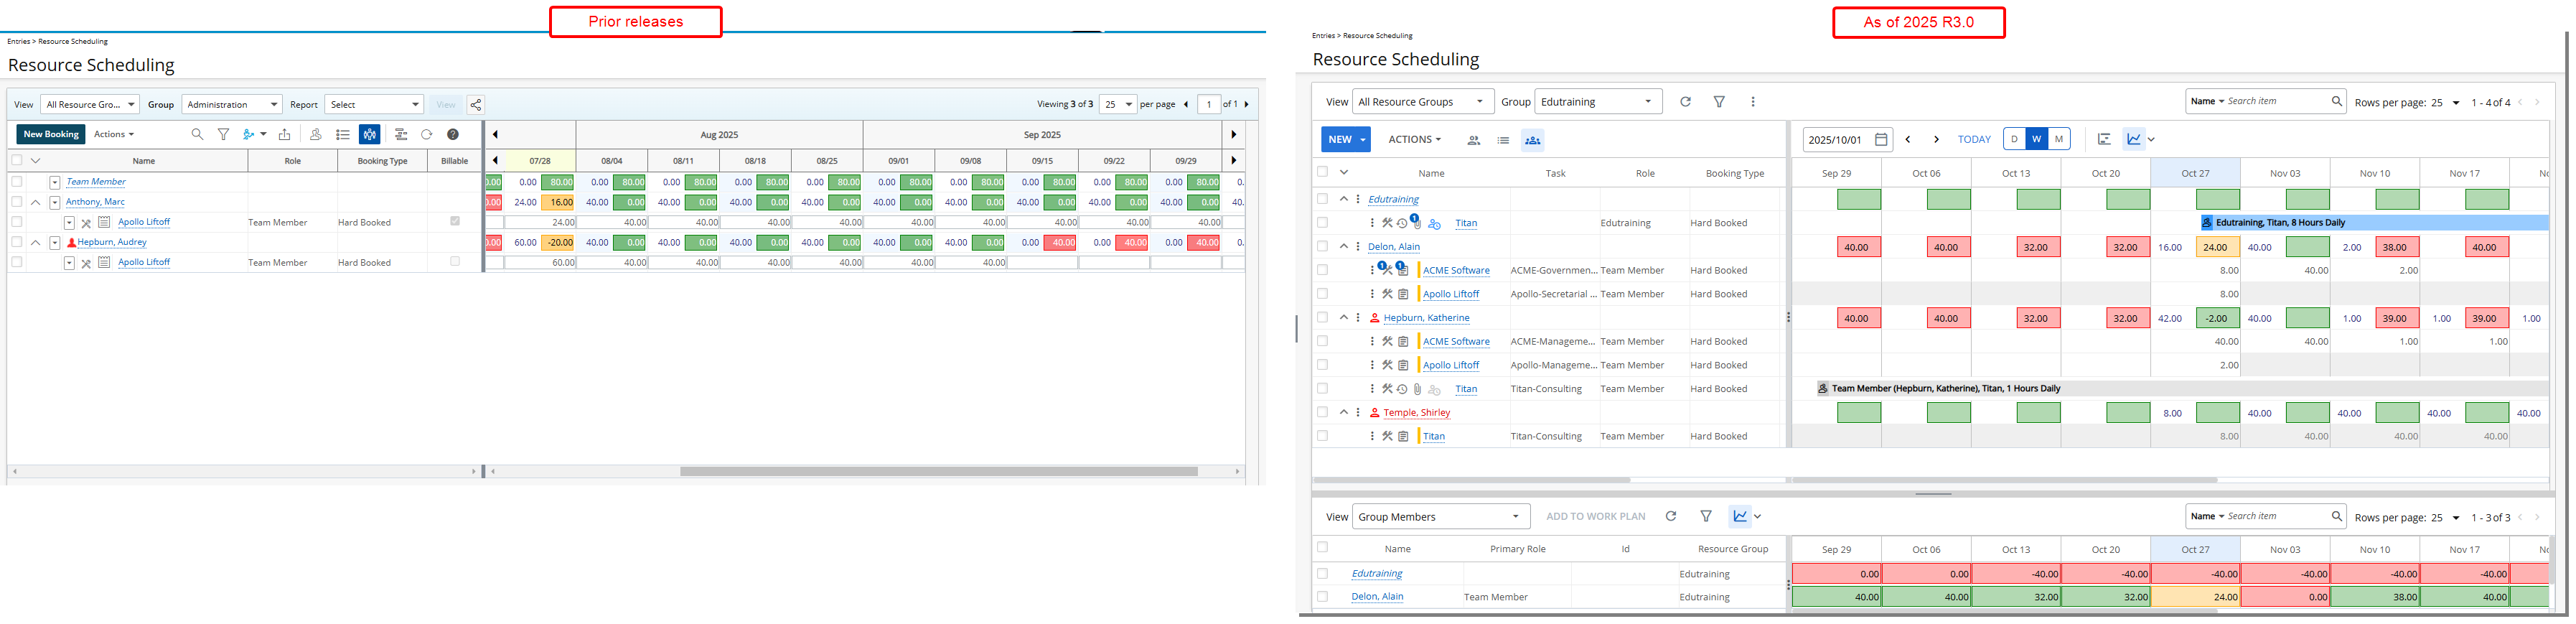
Task: Click the lower panel's refresh icon
Action: click(1670, 516)
